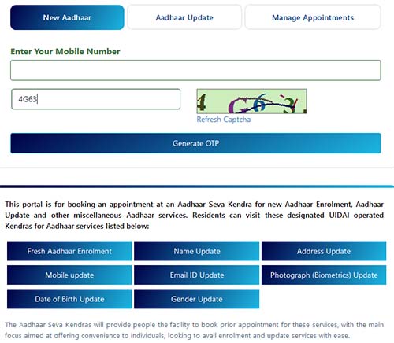Click the text starting 'The Aadhaar Seva Kendras will provide'

point(195,330)
